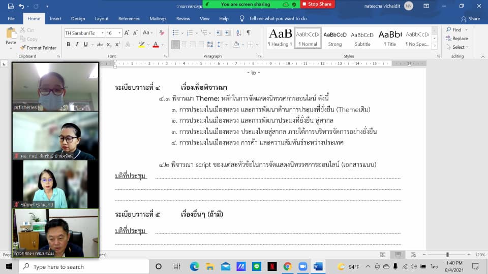Image resolution: width=488 pixels, height=274 pixels.
Task: Save the document icon
Action: tap(11, 6)
